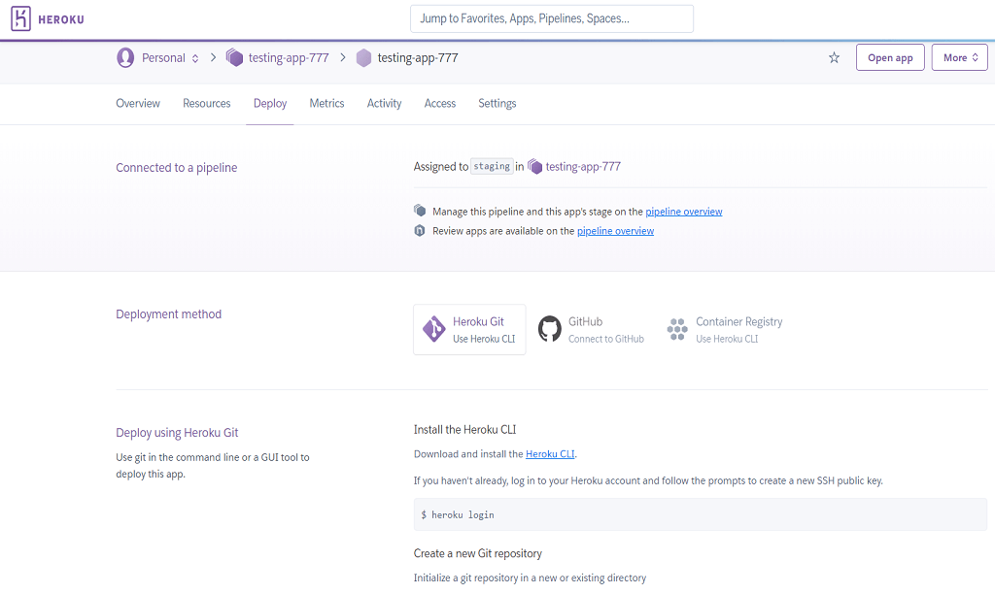The height and width of the screenshot is (594, 995).
Task: Click 'Install the Heroku CLI' heading
Action: (x=465, y=430)
